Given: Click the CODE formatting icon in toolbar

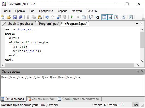Looking at the screenshot, I should (x=131, y=17).
